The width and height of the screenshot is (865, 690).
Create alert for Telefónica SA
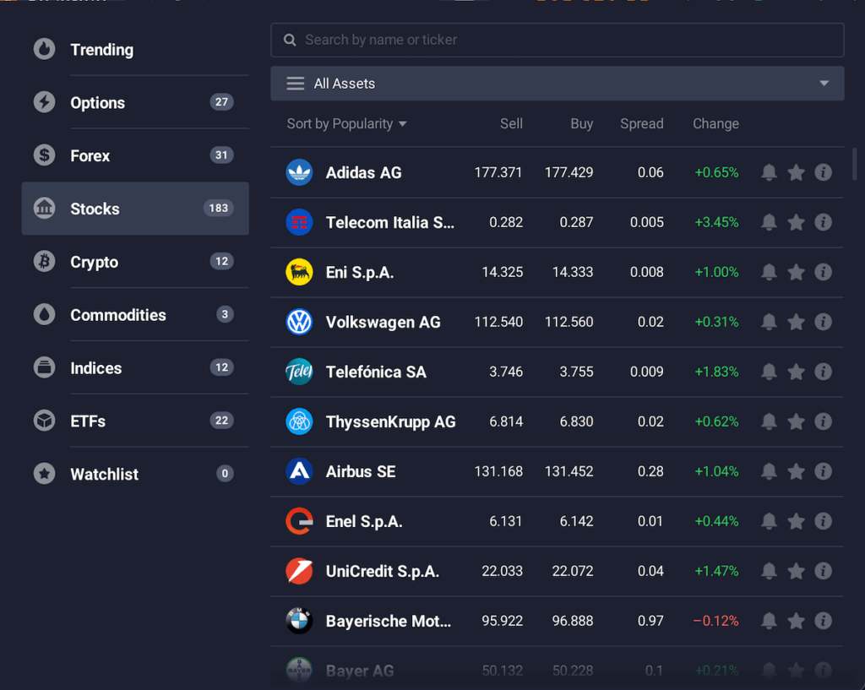click(769, 372)
